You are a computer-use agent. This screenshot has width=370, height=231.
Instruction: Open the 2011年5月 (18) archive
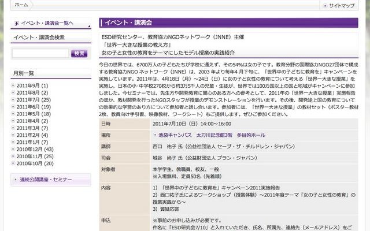click(x=34, y=114)
